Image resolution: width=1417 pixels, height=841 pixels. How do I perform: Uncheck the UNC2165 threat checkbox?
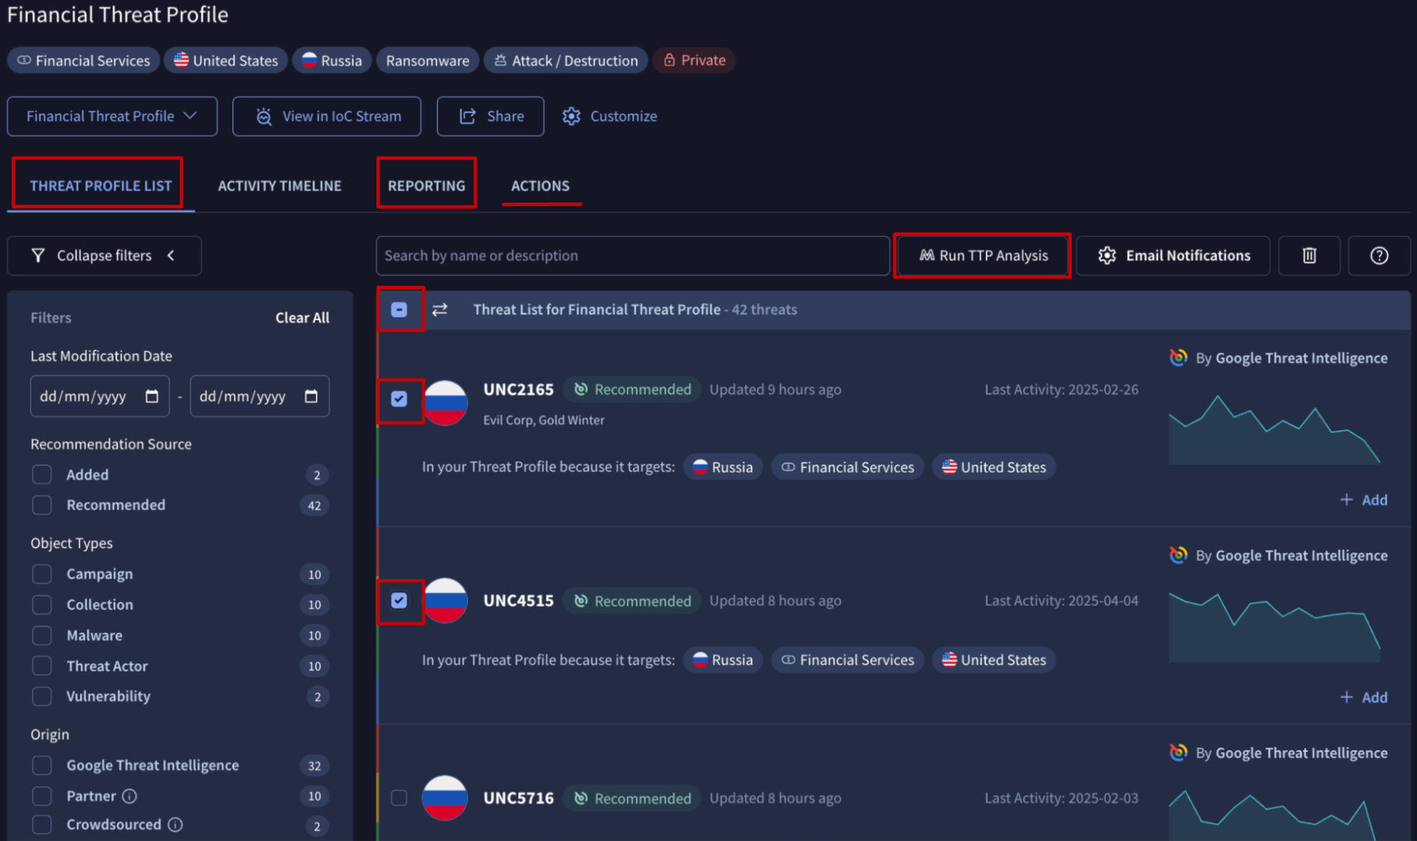399,399
